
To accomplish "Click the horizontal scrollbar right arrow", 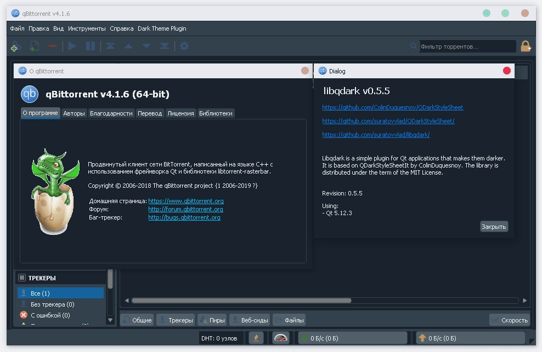I will click(524, 300).
